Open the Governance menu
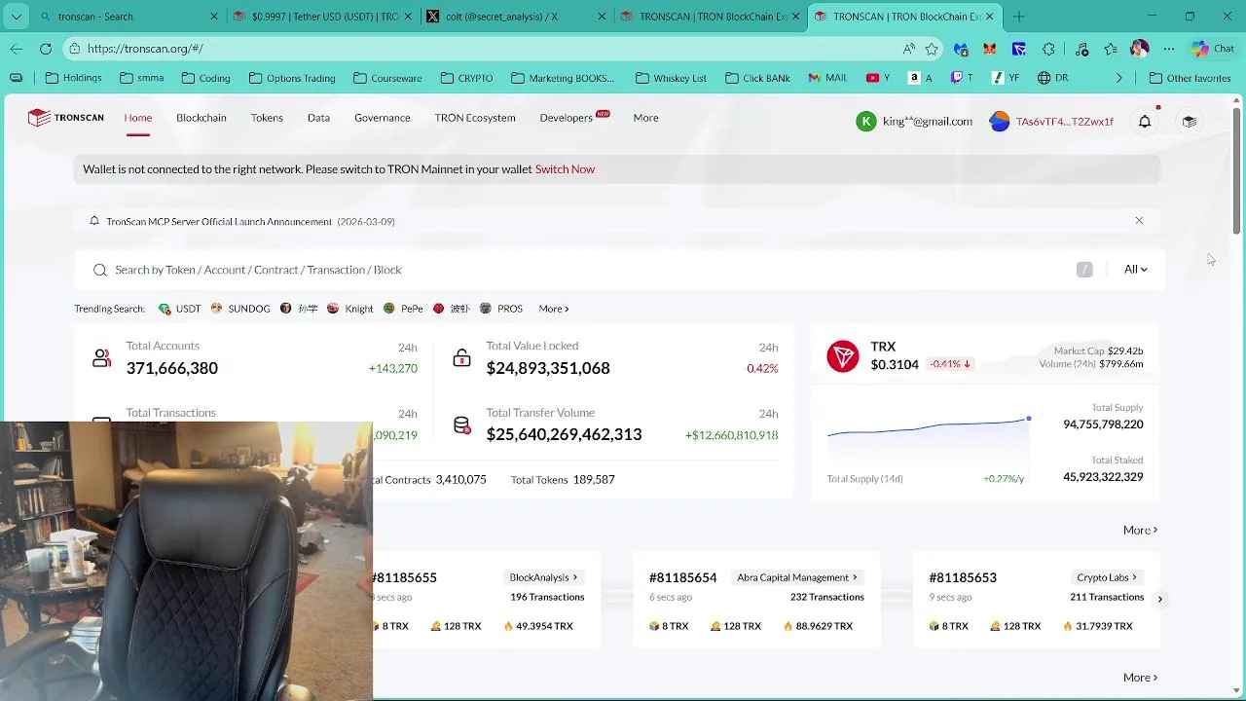This screenshot has width=1246, height=701. pos(383,118)
